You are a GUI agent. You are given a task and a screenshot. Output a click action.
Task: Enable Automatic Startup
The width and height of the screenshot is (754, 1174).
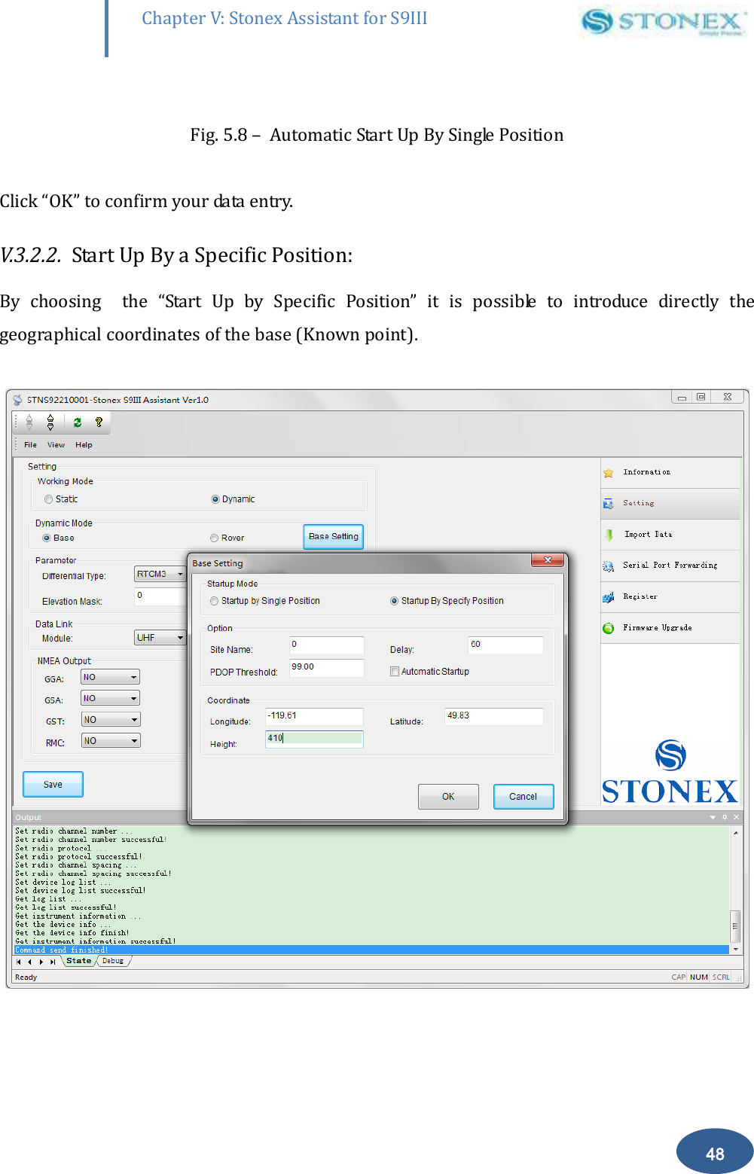[x=394, y=671]
